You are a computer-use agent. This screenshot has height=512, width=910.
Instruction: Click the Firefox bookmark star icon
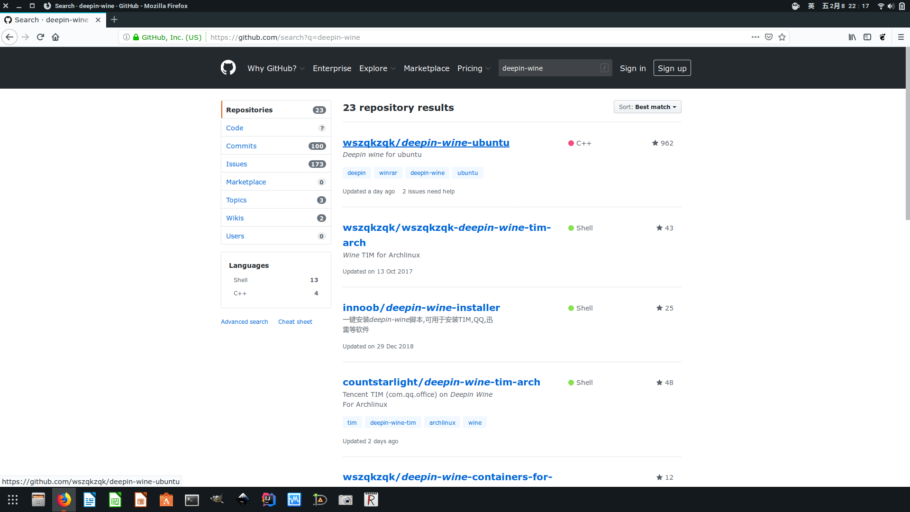[x=782, y=37]
